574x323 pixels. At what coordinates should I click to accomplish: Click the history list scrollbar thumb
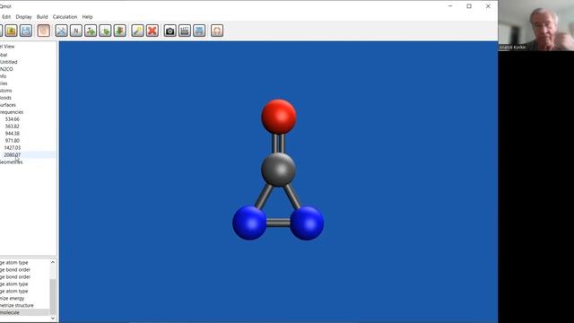coord(53,297)
